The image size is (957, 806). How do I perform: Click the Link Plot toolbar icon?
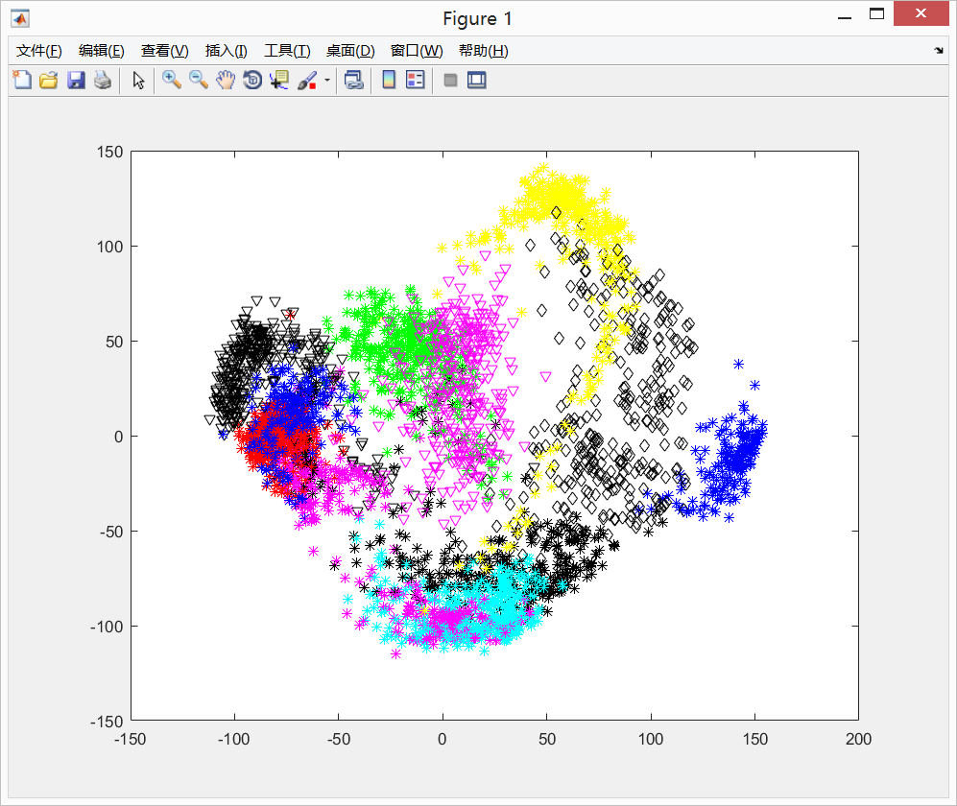(354, 80)
